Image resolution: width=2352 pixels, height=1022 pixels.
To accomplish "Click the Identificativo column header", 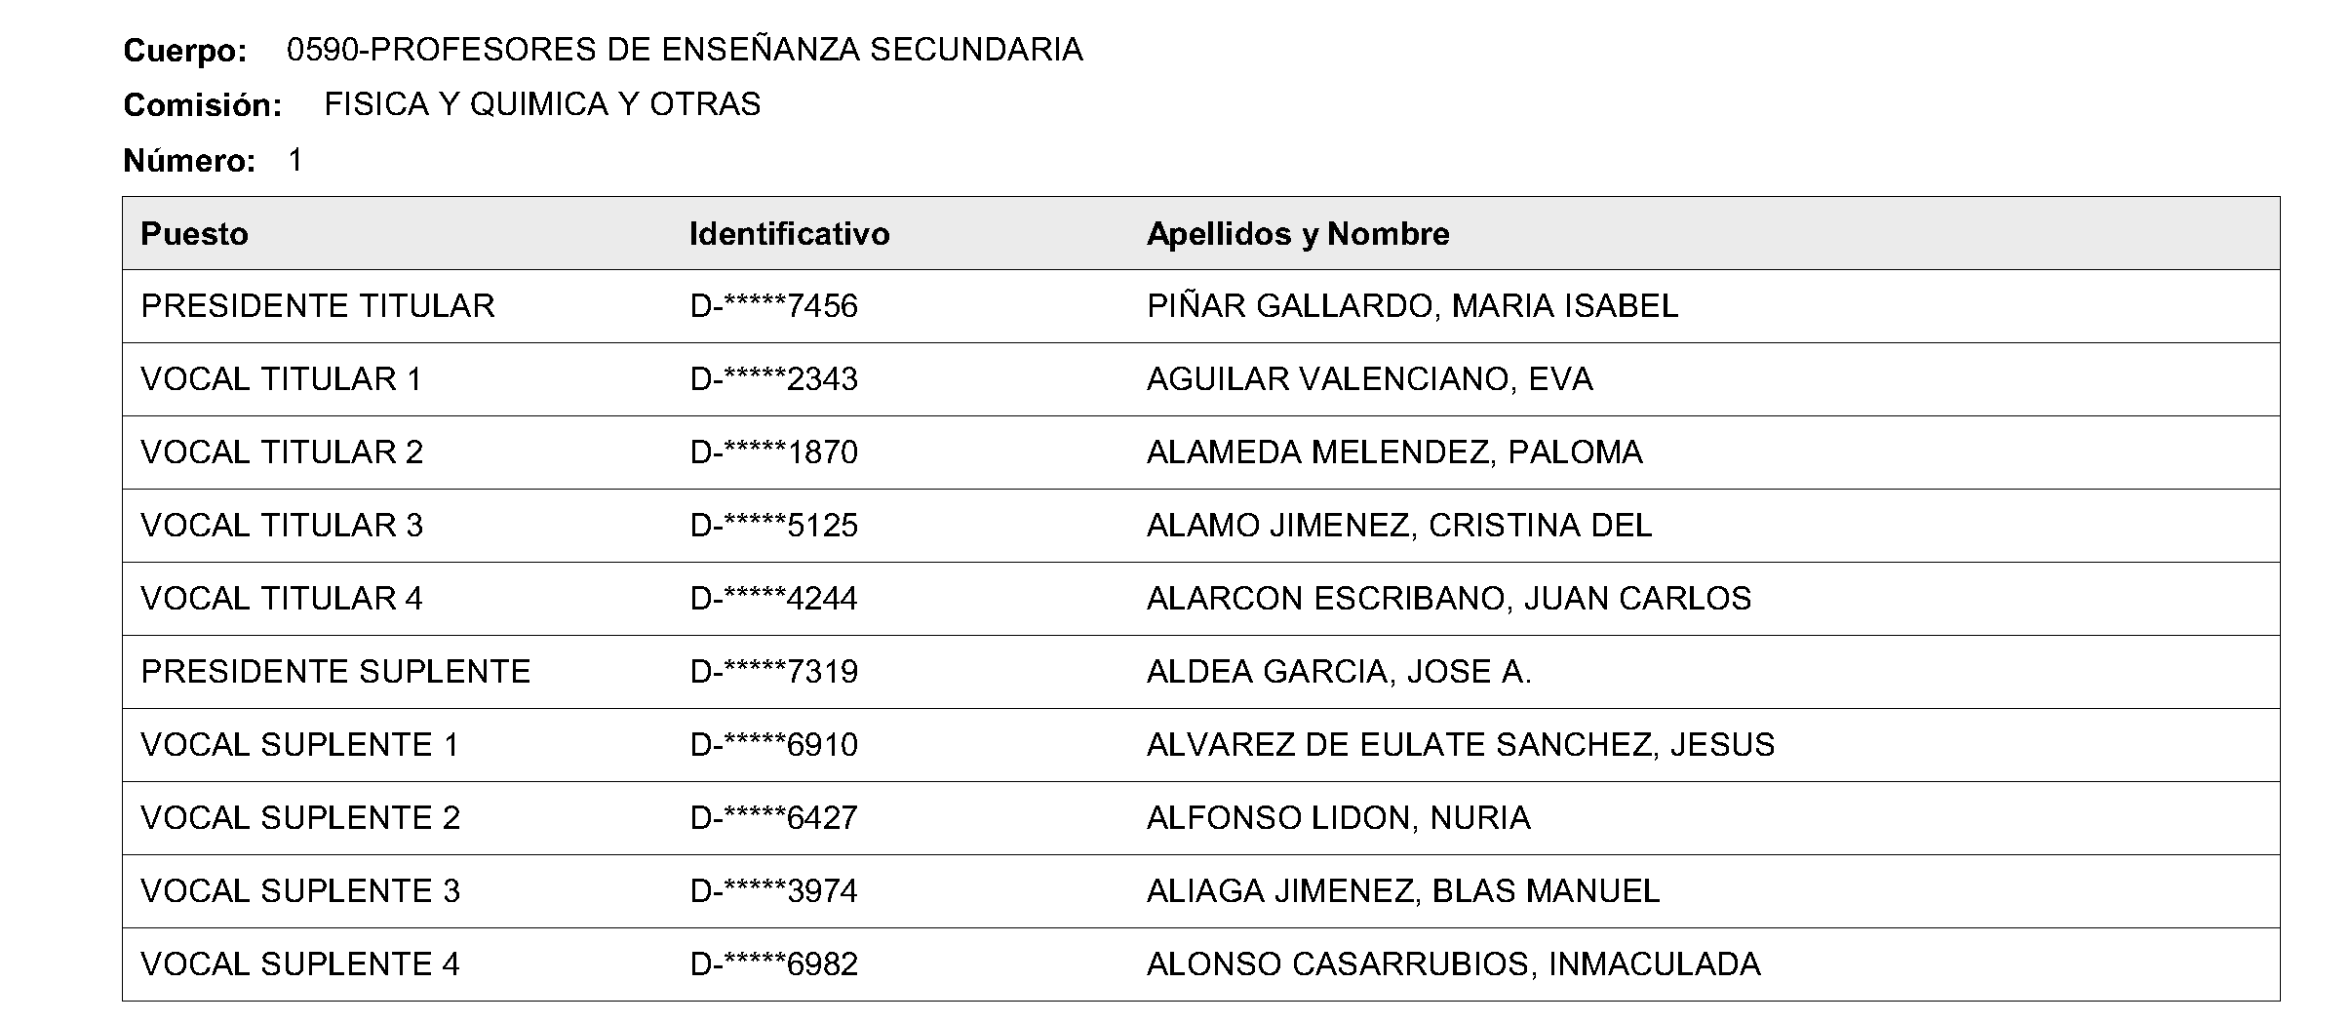I will (789, 234).
